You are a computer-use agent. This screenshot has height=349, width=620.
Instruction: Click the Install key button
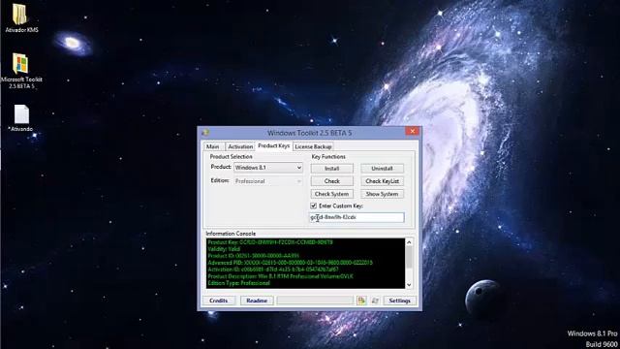[x=331, y=169]
